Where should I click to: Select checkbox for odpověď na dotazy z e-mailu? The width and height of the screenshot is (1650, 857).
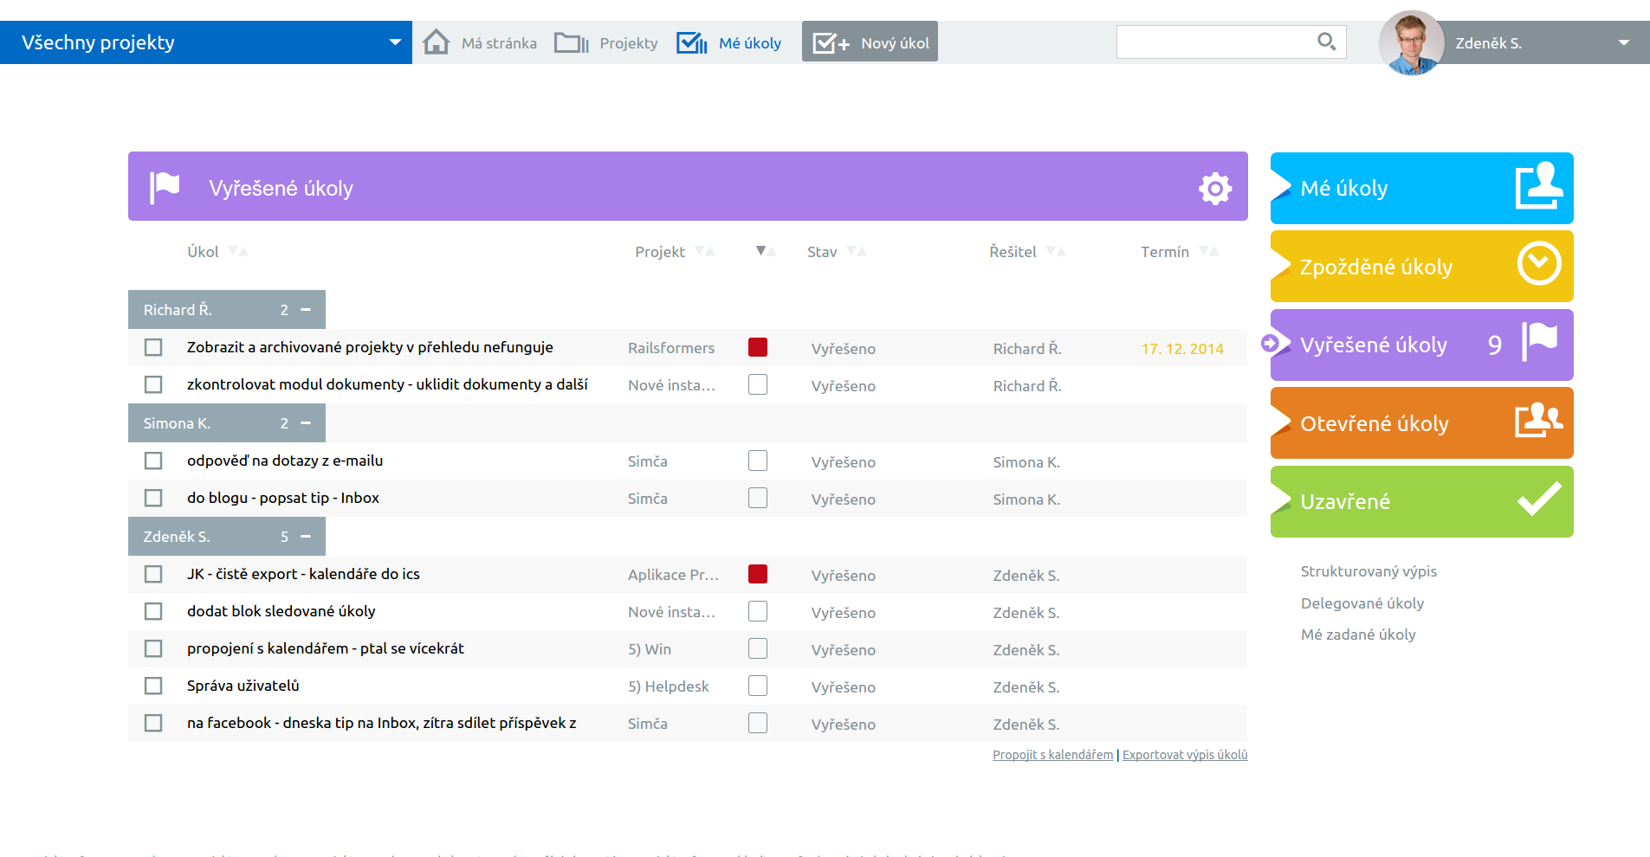153,461
